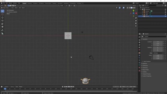Activate the Rotate tool
Screen dimensions: 167x94
coord(2,21)
